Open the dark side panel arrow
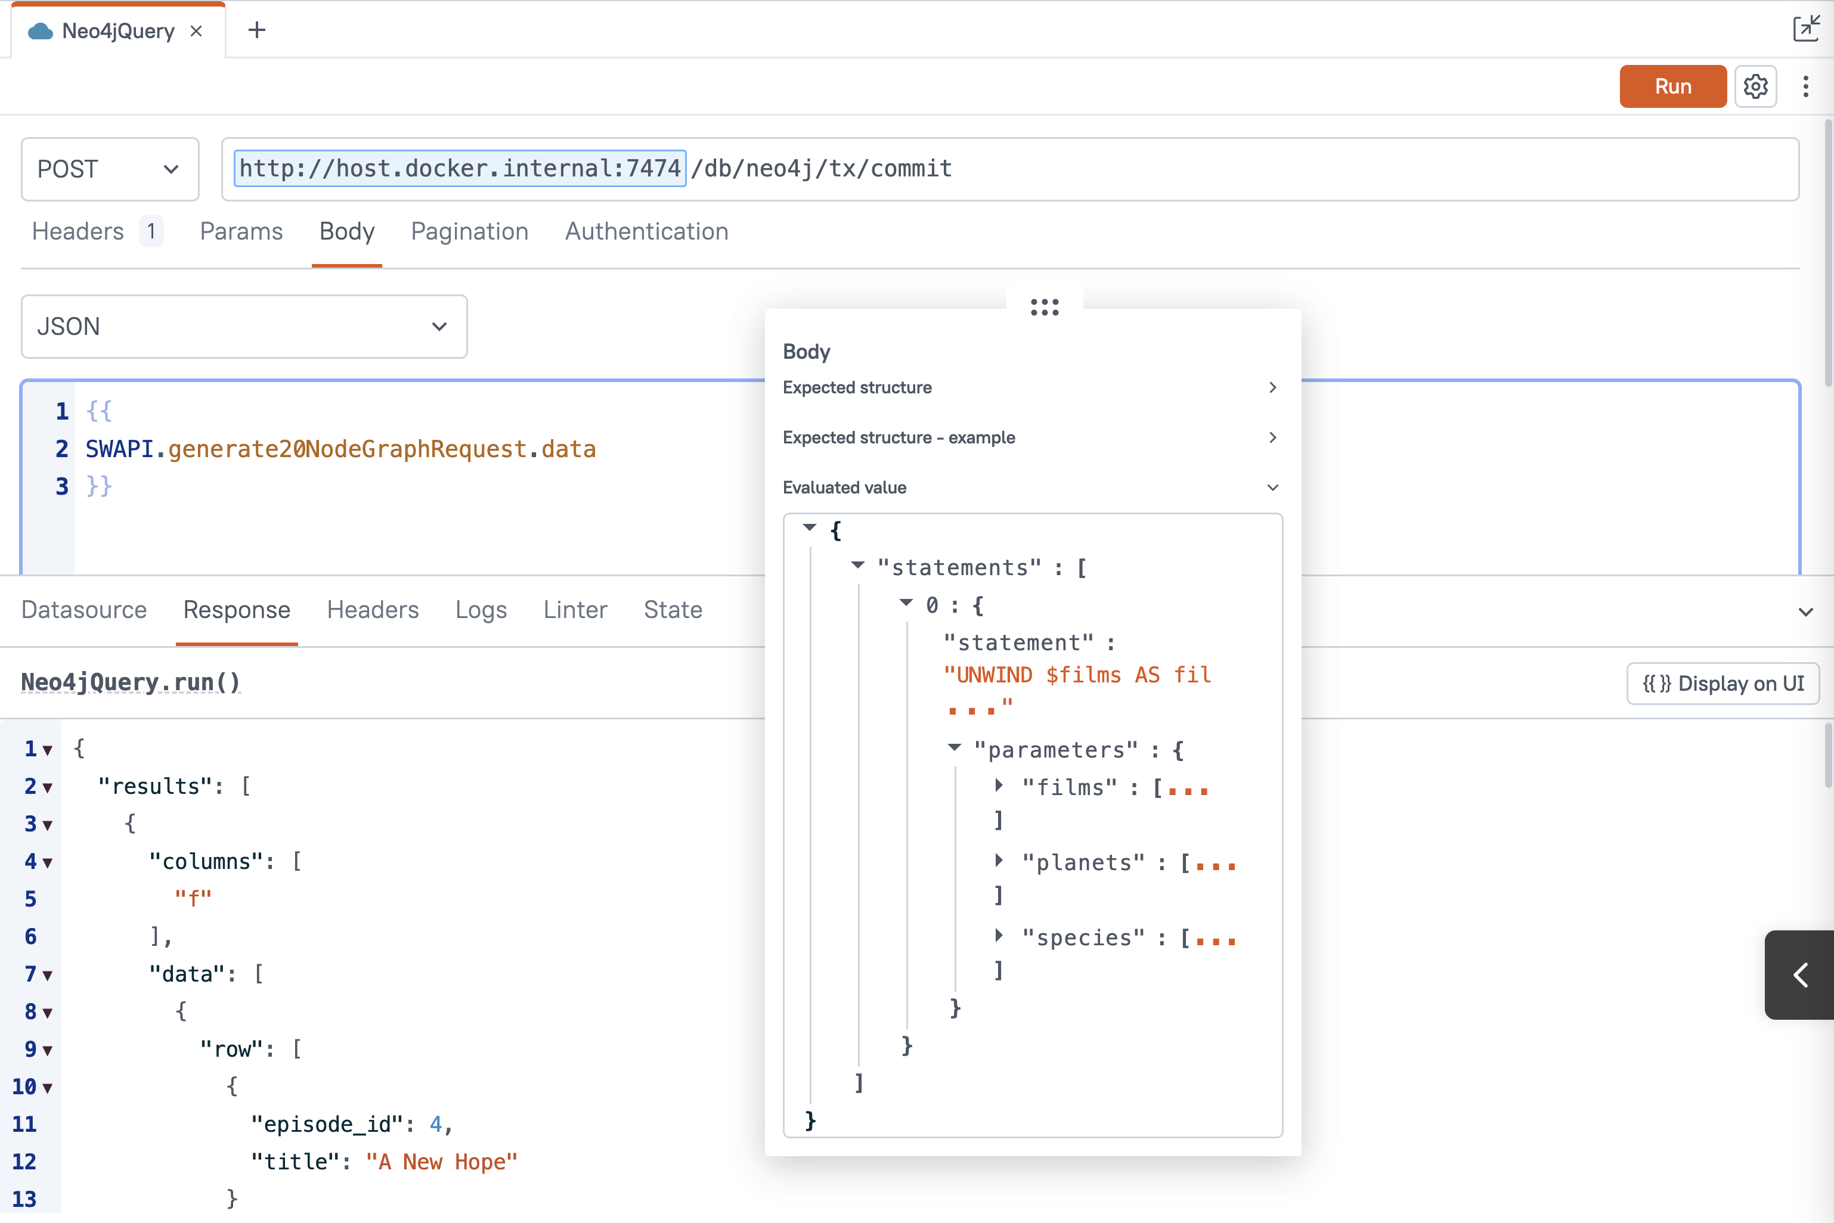Viewport: 1834px width, 1223px height. 1799,975
